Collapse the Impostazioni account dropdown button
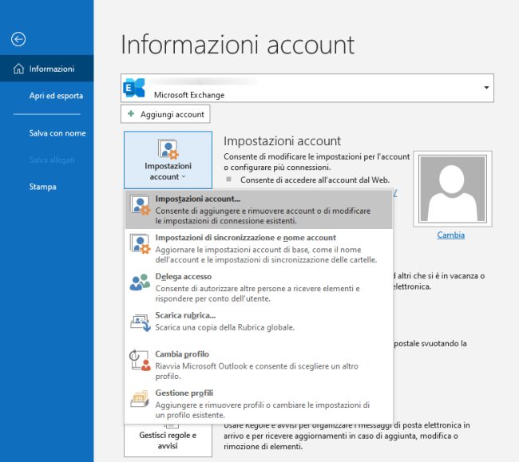The width and height of the screenshot is (519, 462). [168, 160]
